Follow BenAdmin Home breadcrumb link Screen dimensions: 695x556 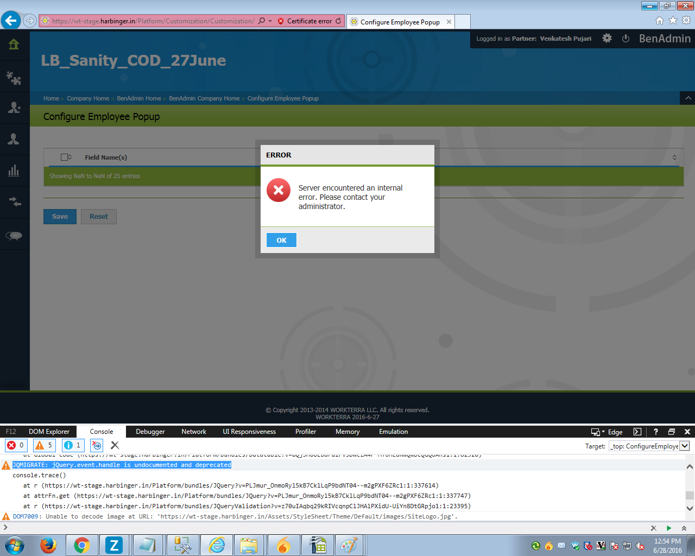[139, 98]
